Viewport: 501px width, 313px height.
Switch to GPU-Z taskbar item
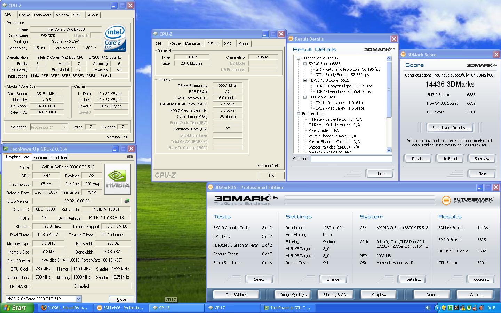[x=288, y=308]
